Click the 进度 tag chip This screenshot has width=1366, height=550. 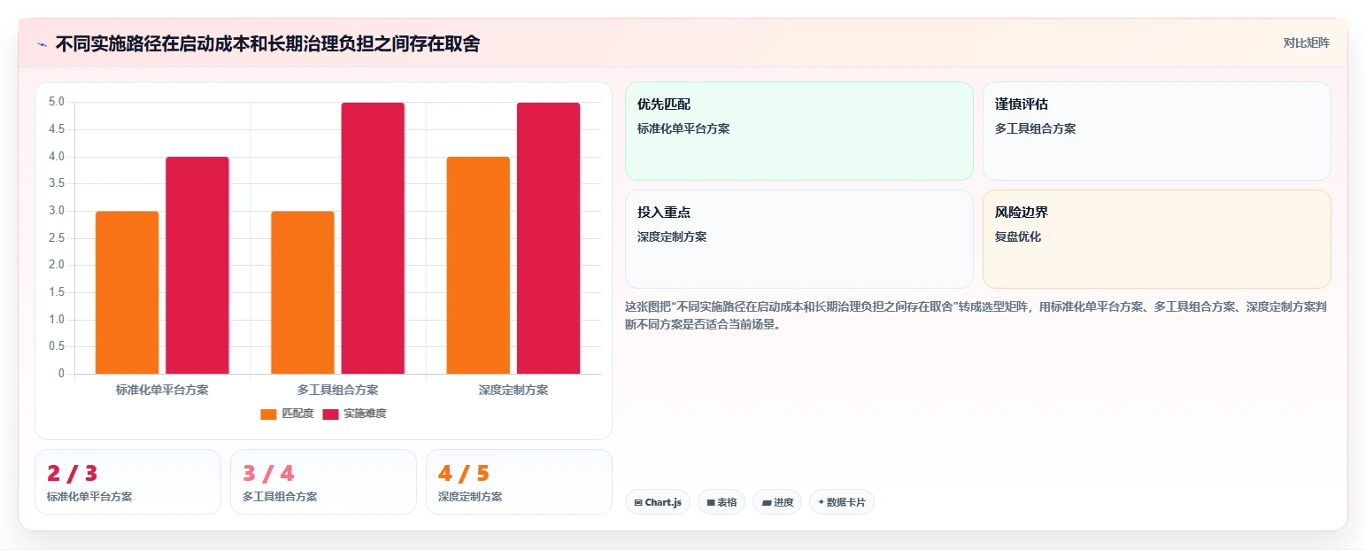tap(777, 502)
